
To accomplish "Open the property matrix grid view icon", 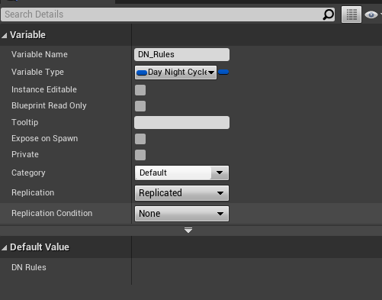I will [x=352, y=15].
